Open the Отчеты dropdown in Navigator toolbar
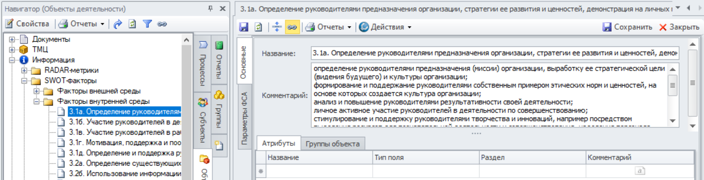Image resolution: width=704 pixels, height=180 pixels. 82,24
